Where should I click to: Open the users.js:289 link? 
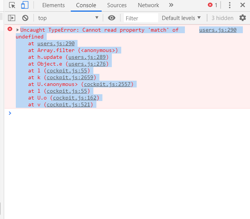coord(87,57)
